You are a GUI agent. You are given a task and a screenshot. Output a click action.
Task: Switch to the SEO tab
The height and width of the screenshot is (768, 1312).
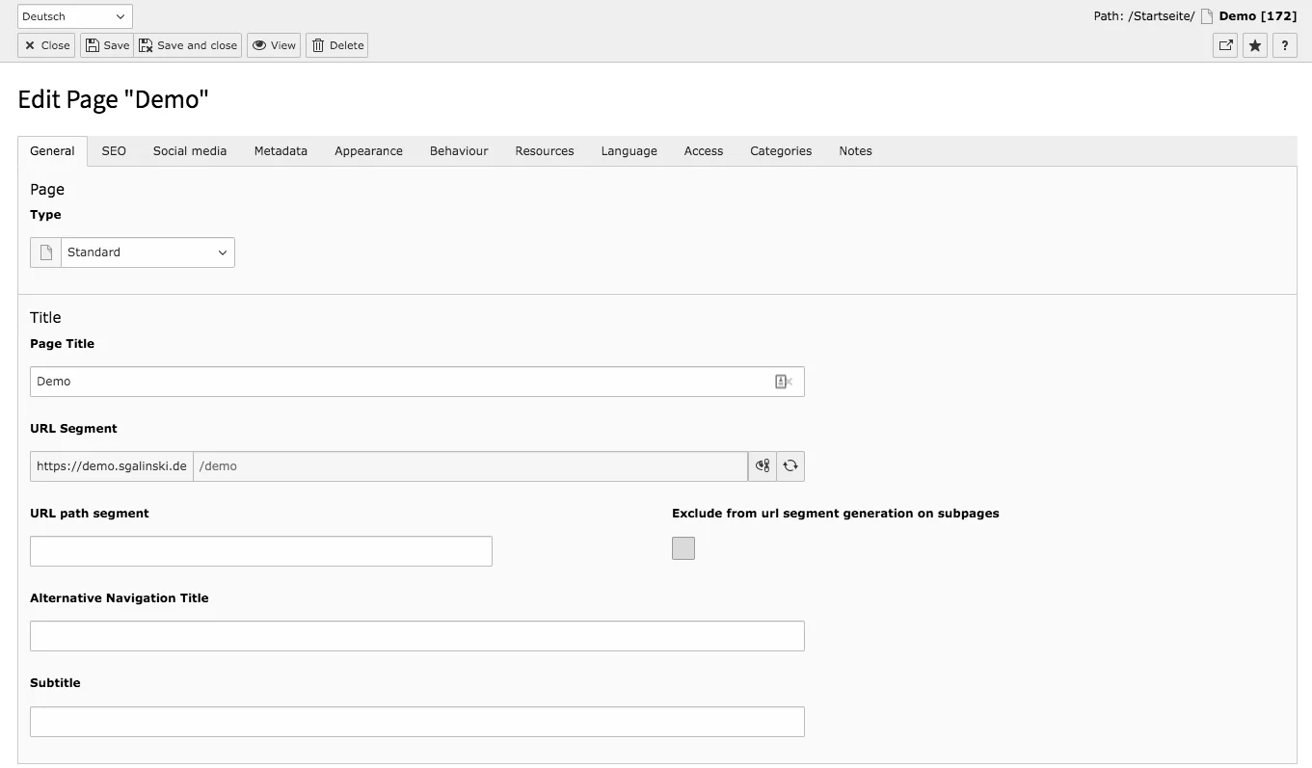[114, 150]
